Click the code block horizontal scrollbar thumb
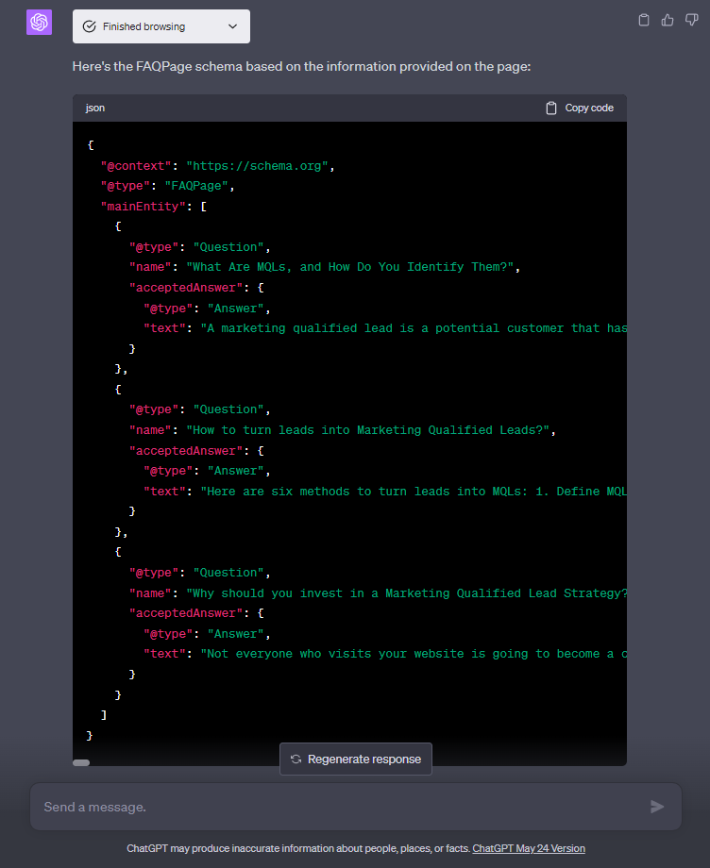This screenshot has height=868, width=710. click(81, 762)
